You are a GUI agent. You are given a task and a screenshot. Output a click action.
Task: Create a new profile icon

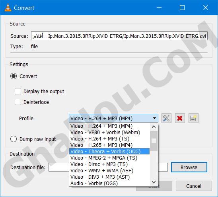[193, 118]
